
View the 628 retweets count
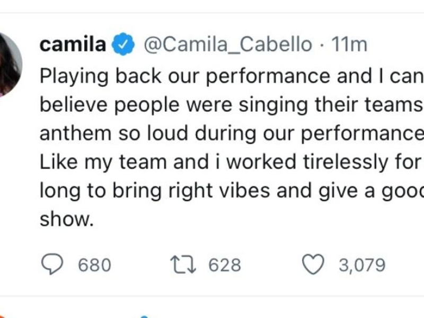click(225, 264)
